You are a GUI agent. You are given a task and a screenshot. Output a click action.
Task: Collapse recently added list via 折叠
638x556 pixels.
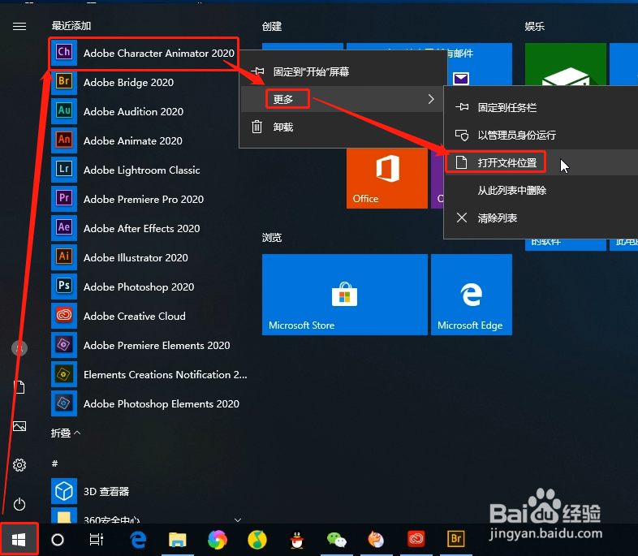[x=66, y=433]
